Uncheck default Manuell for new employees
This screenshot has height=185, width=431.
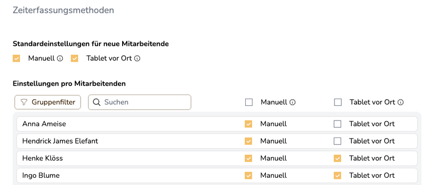tap(16, 59)
